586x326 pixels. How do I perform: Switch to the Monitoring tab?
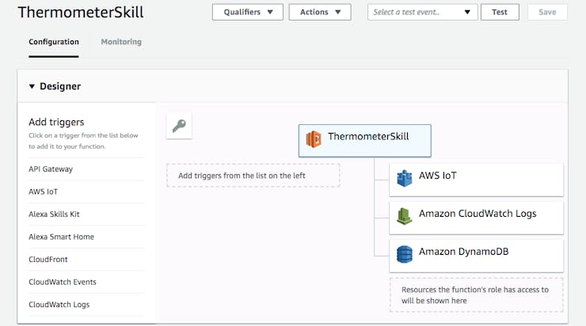pyautogui.click(x=121, y=42)
